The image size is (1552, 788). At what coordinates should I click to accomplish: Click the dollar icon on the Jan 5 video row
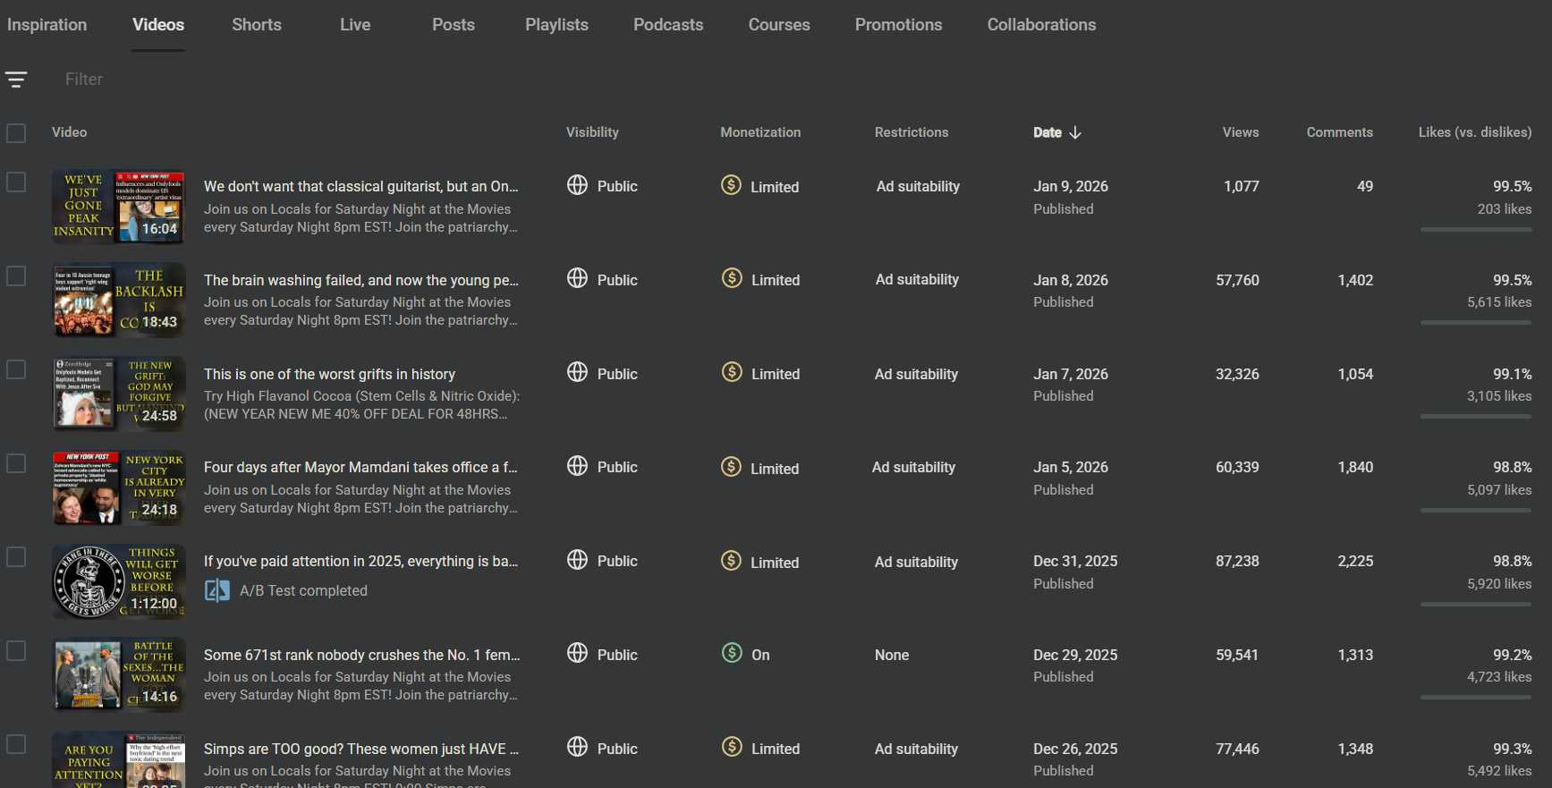(732, 466)
